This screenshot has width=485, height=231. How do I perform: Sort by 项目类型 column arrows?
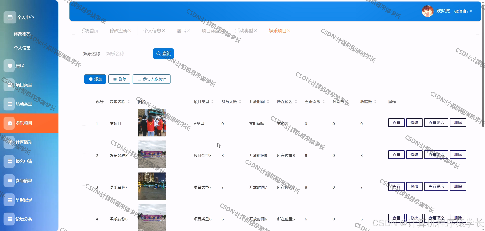(212, 102)
